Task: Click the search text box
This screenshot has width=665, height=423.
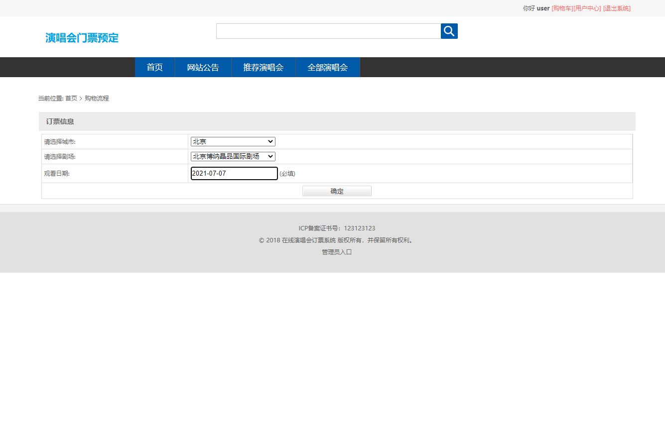Action: click(328, 31)
